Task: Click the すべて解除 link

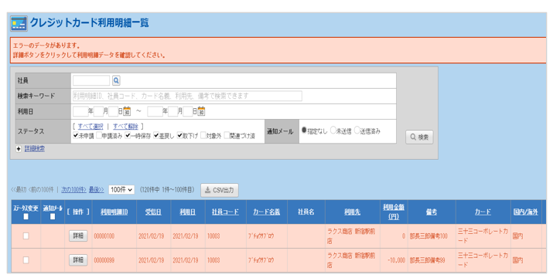Action: [125, 126]
